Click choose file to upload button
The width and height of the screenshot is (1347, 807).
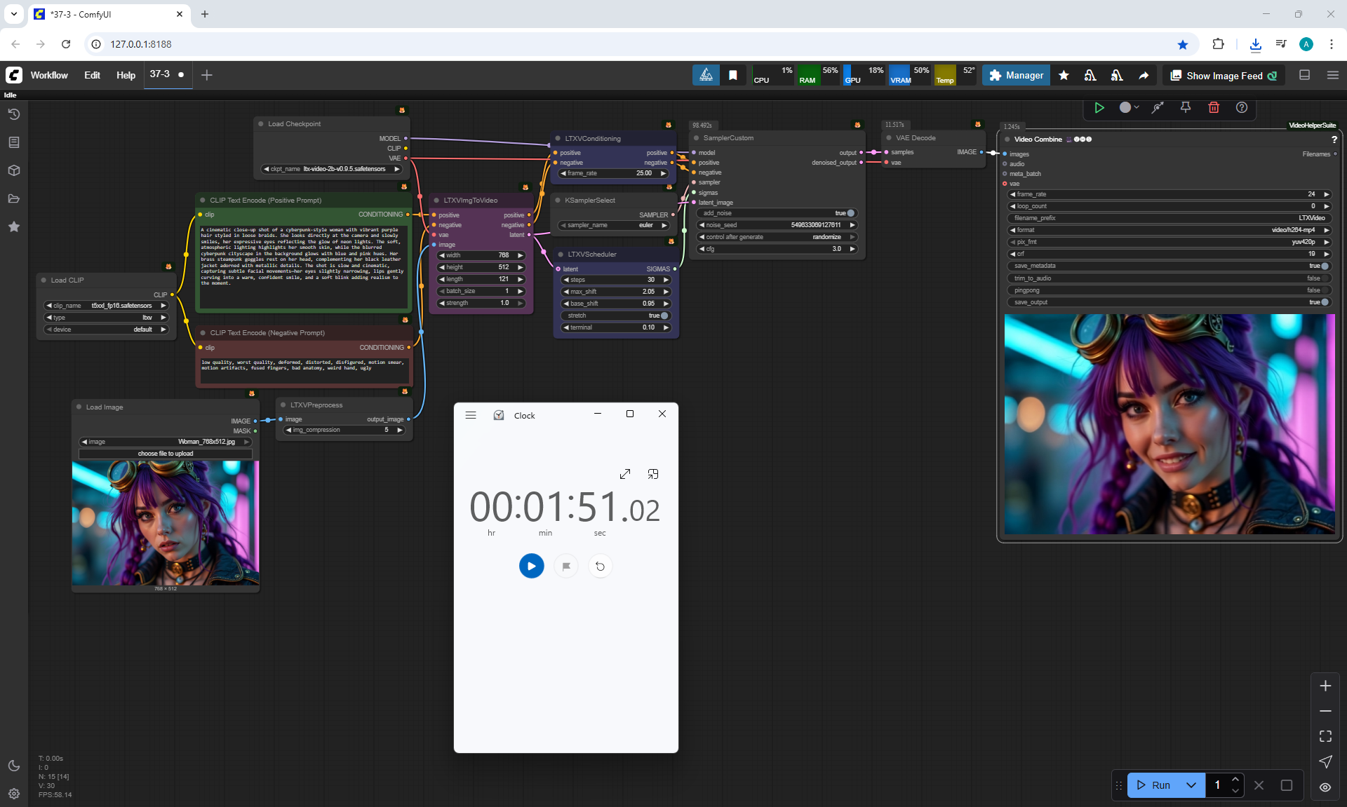coord(165,454)
